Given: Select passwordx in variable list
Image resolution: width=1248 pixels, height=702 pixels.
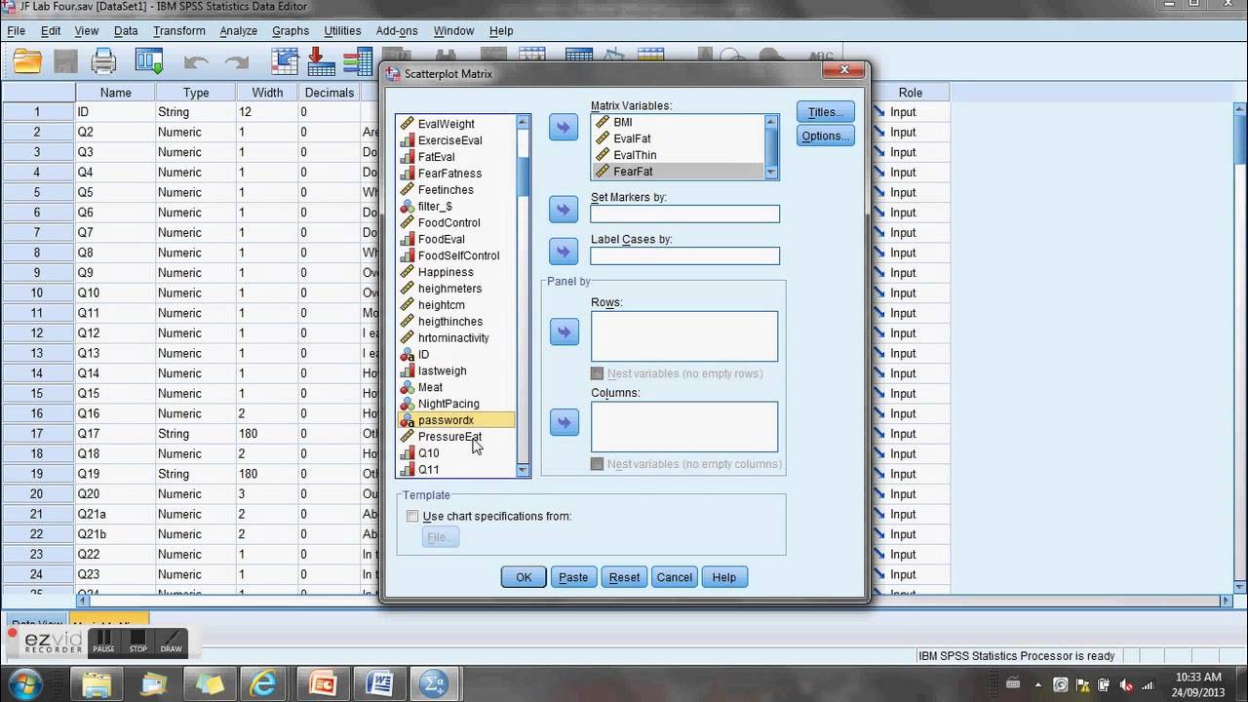Looking at the screenshot, I should coord(455,420).
